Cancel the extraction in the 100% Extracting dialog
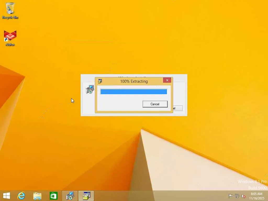The height and width of the screenshot is (201, 268). [x=155, y=104]
